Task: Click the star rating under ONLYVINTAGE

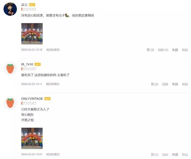Action: point(29,103)
